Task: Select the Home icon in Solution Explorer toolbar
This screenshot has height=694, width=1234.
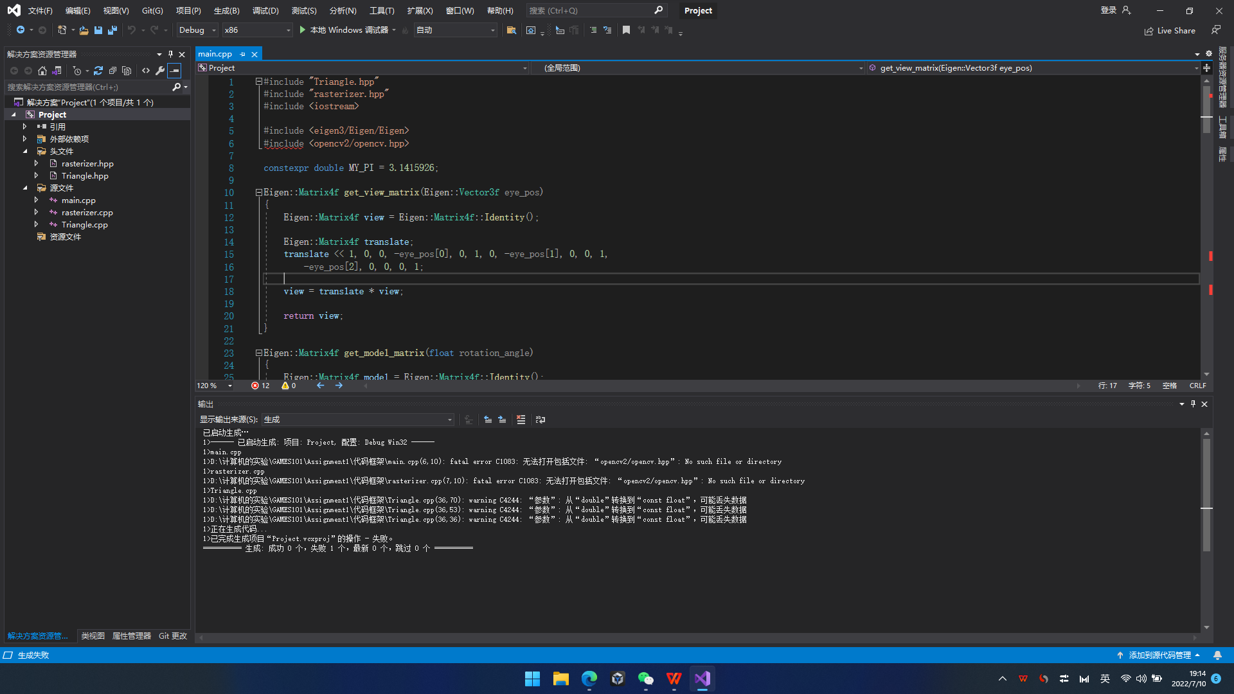Action: pyautogui.click(x=42, y=71)
